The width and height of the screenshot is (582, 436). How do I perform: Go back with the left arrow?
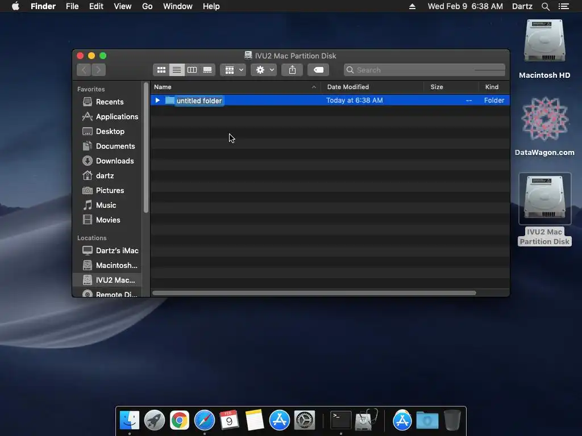click(84, 70)
